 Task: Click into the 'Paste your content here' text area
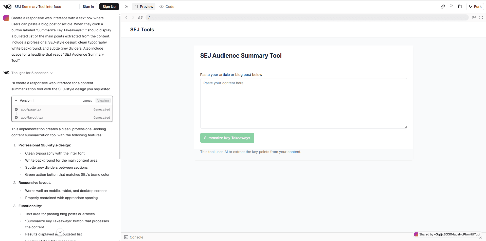[x=304, y=103]
